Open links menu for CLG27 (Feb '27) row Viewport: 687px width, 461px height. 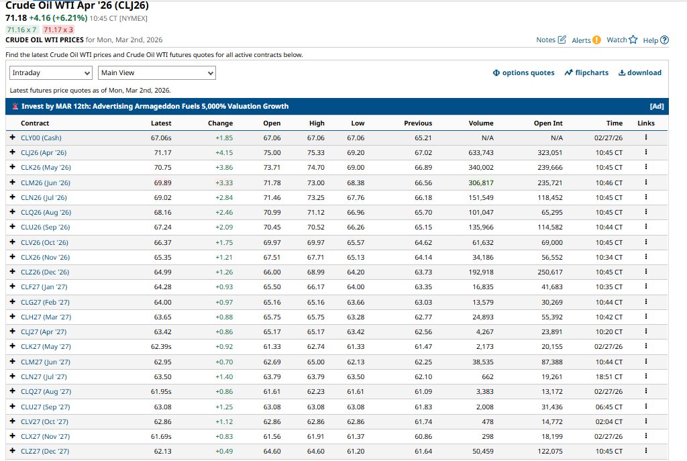(x=646, y=302)
